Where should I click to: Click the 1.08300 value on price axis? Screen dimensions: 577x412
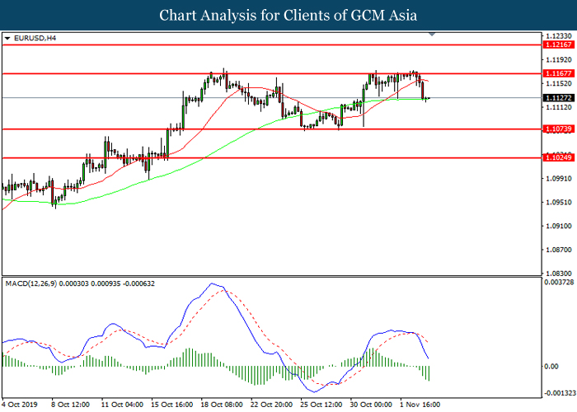tap(559, 273)
